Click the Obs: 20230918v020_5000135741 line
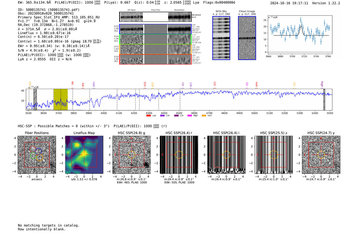The image size is (358, 243). [46, 14]
